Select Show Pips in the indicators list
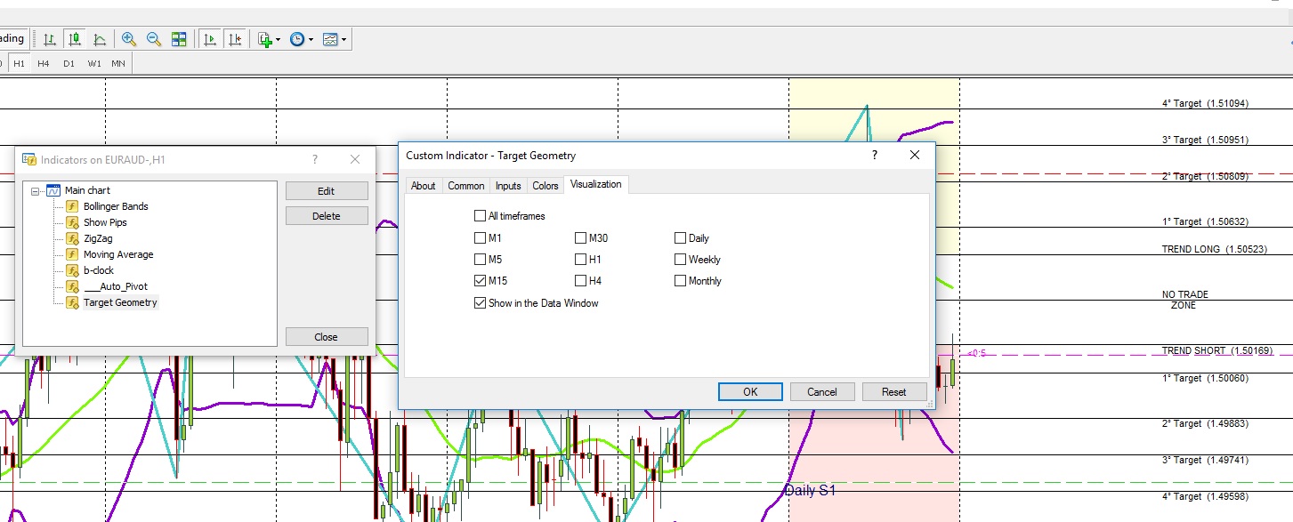Image resolution: width=1293 pixels, height=522 pixels. (x=105, y=222)
